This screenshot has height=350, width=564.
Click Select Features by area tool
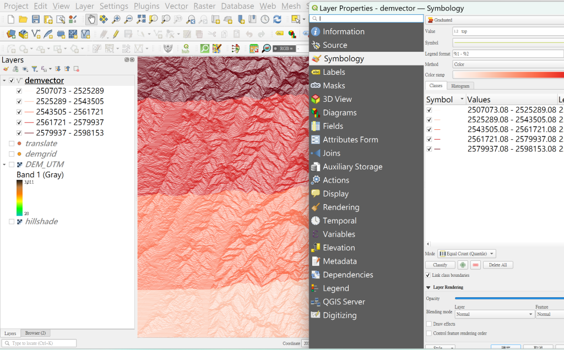tap(295, 19)
